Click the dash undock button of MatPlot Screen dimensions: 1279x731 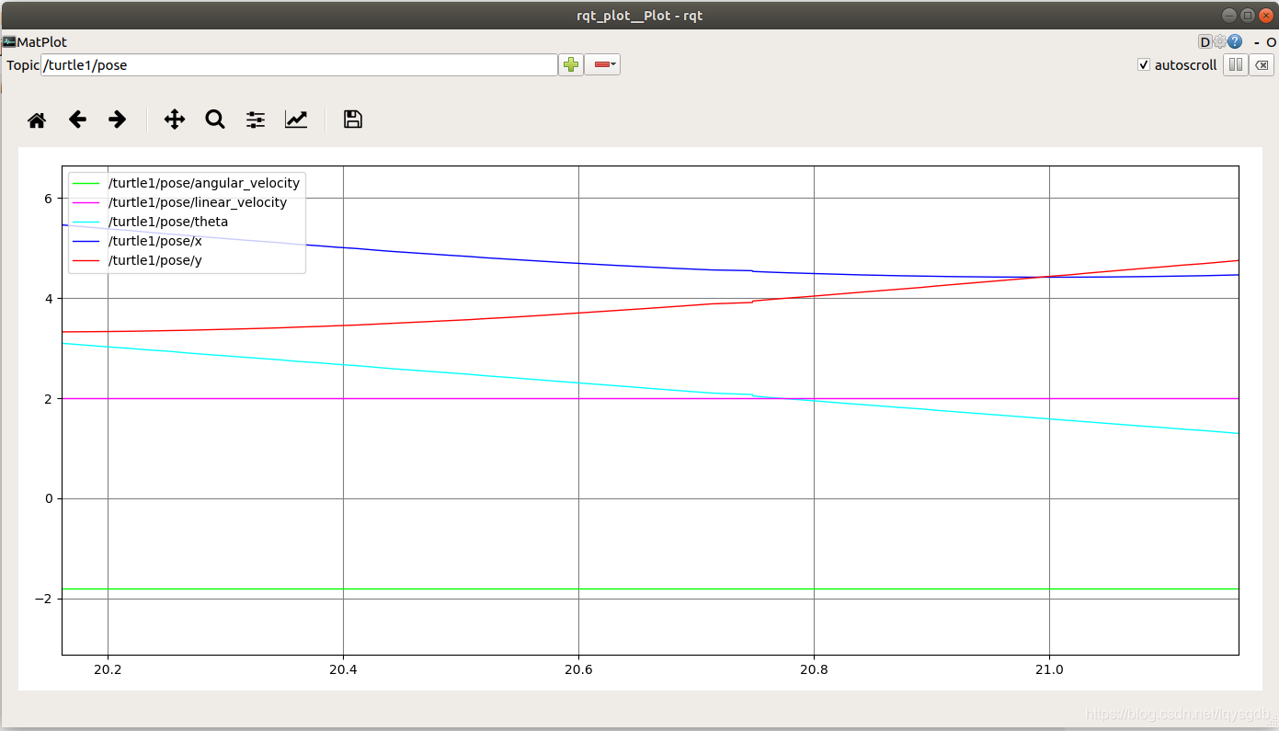(x=1257, y=42)
